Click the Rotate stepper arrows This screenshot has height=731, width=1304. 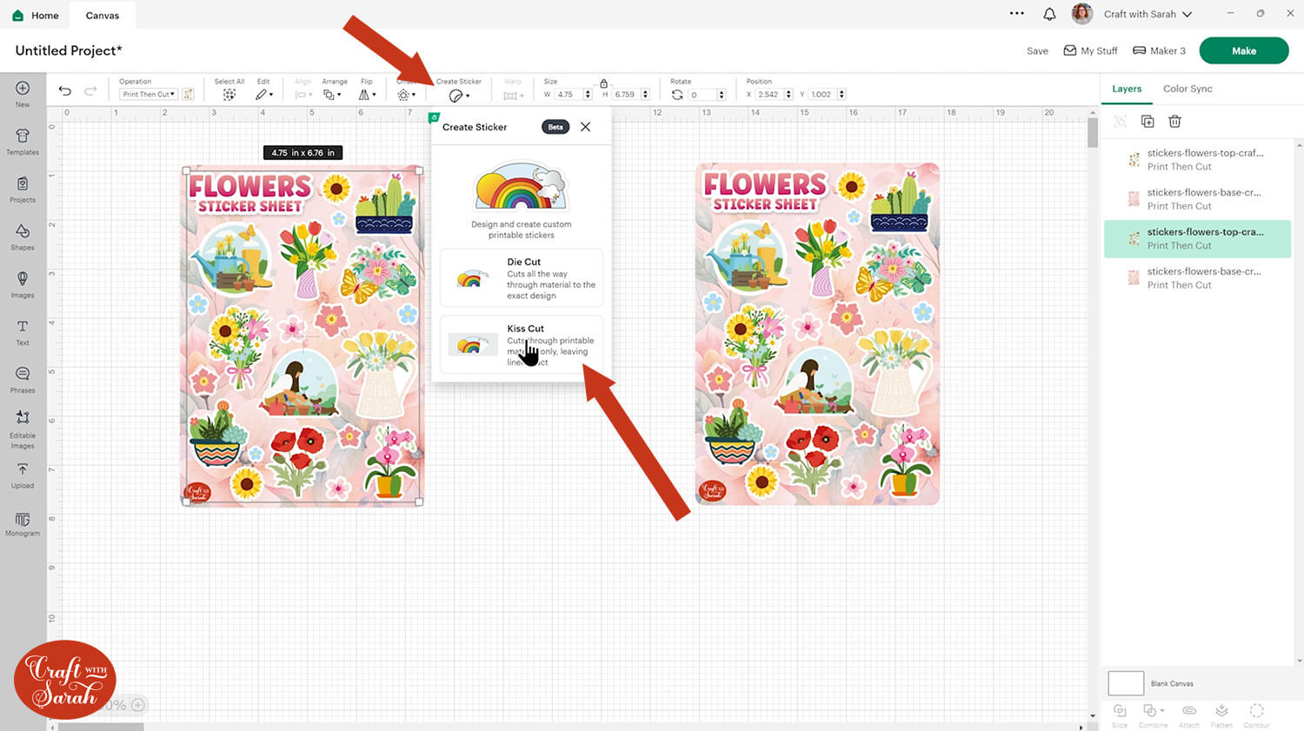click(x=722, y=95)
